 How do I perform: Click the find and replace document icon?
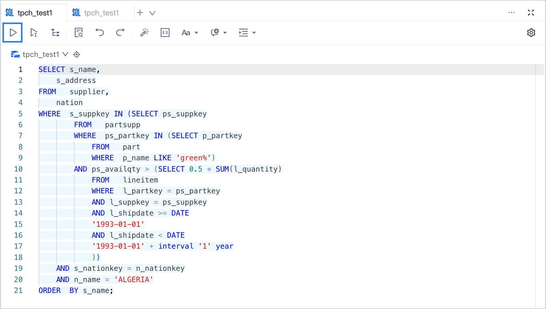tap(79, 33)
